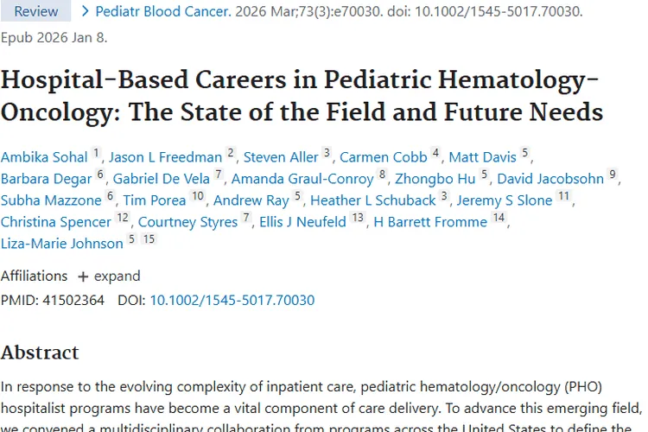This screenshot has height=432, width=648.
Task: Open author Ambika Sohal's link
Action: click(x=44, y=157)
